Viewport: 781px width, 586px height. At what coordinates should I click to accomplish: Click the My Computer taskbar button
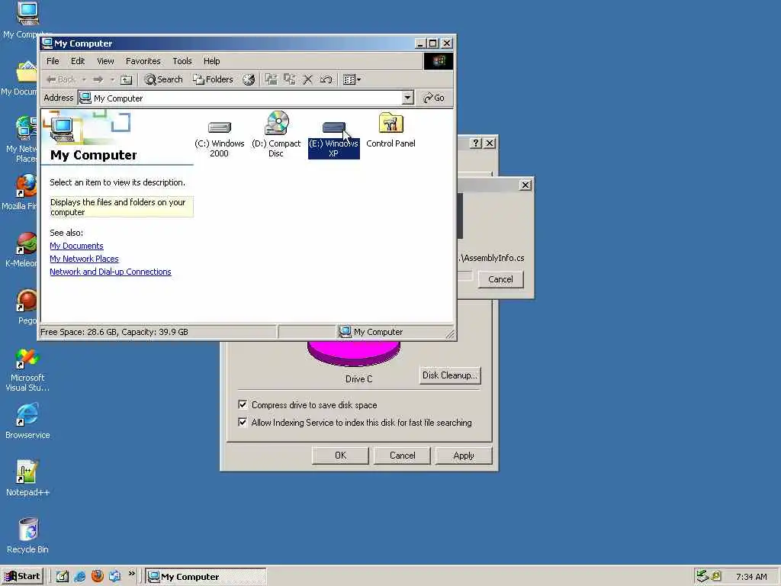(206, 577)
